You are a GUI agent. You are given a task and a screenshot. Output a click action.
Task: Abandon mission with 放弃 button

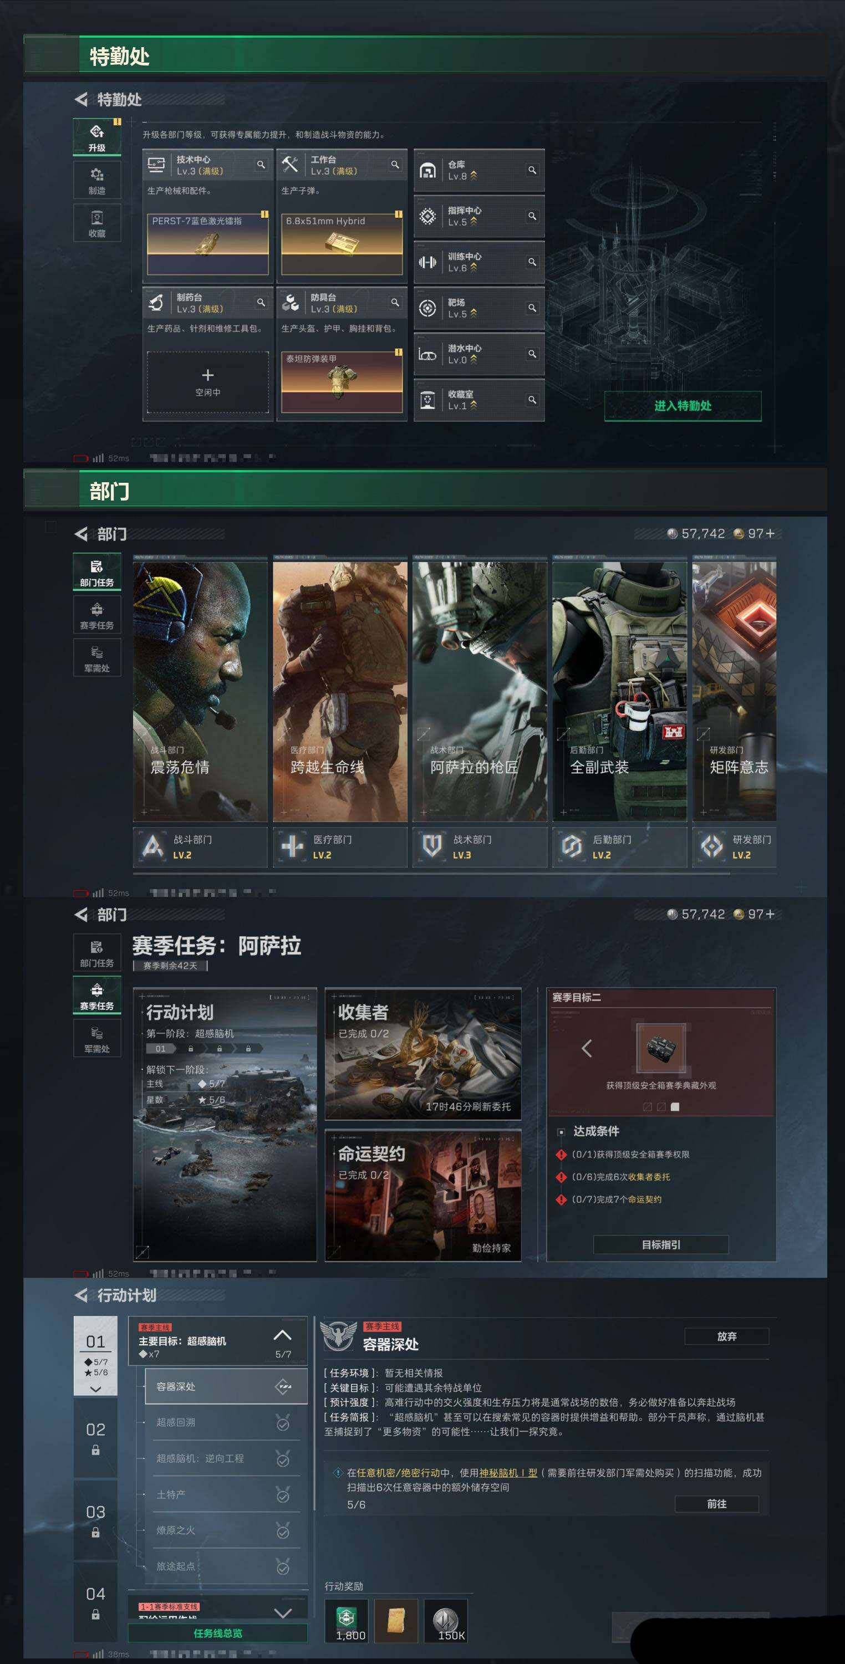727,1336
